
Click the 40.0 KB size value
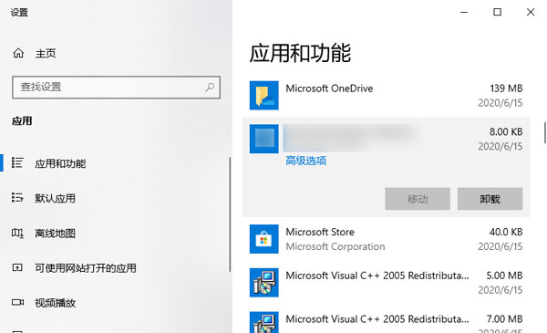pyautogui.click(x=506, y=232)
